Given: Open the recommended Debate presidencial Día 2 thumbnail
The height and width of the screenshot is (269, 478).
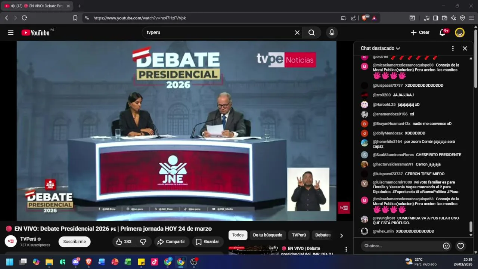Looking at the screenshot, I should point(254,250).
